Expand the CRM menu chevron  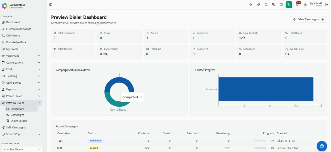[39, 69]
